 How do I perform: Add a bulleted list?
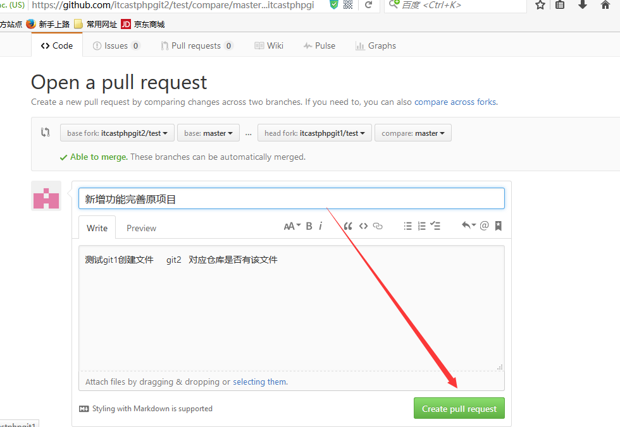point(407,226)
